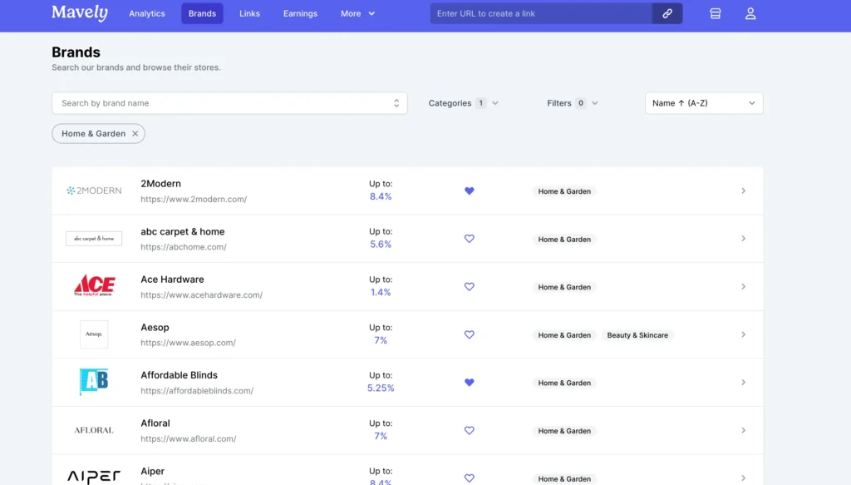Screen dimensions: 851x485
Task: Click the 8.4% commission for 2Modern
Action: [381, 196]
